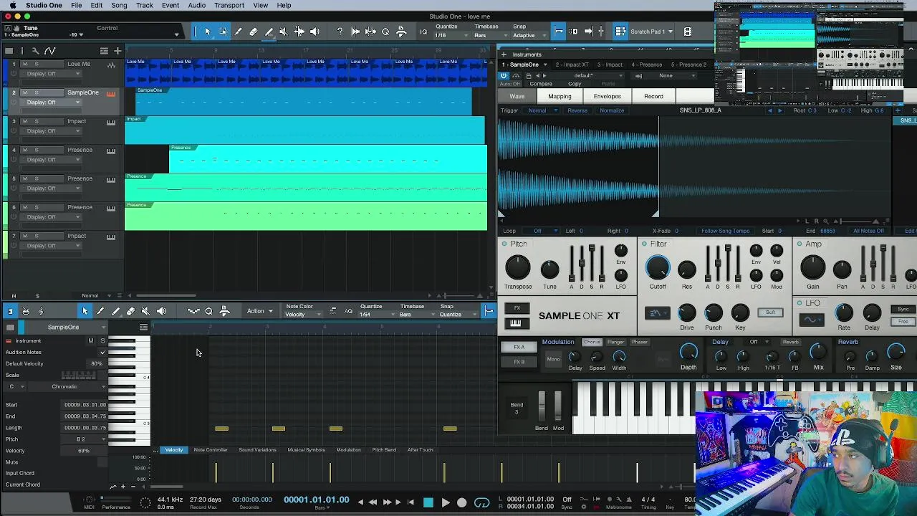Toggle the Pitch section enable LED
The image size is (917, 516).
pyautogui.click(x=504, y=244)
